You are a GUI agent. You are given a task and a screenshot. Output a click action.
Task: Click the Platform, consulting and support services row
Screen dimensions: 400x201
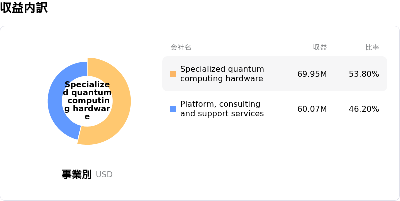point(275,109)
